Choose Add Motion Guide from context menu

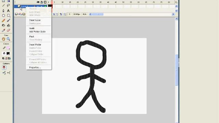pos(37,32)
